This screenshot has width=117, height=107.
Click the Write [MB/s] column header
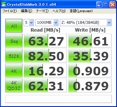pyautogui.click(x=90, y=30)
